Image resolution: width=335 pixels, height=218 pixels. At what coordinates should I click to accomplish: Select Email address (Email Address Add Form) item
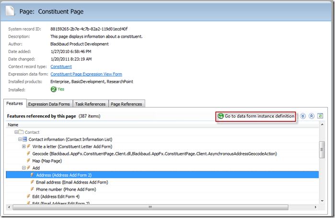pyautogui.click(x=72, y=182)
